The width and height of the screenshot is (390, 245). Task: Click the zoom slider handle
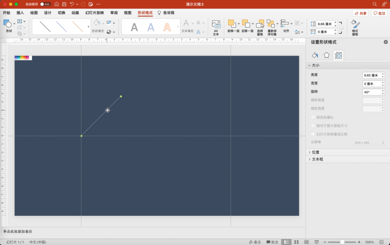click(342, 242)
